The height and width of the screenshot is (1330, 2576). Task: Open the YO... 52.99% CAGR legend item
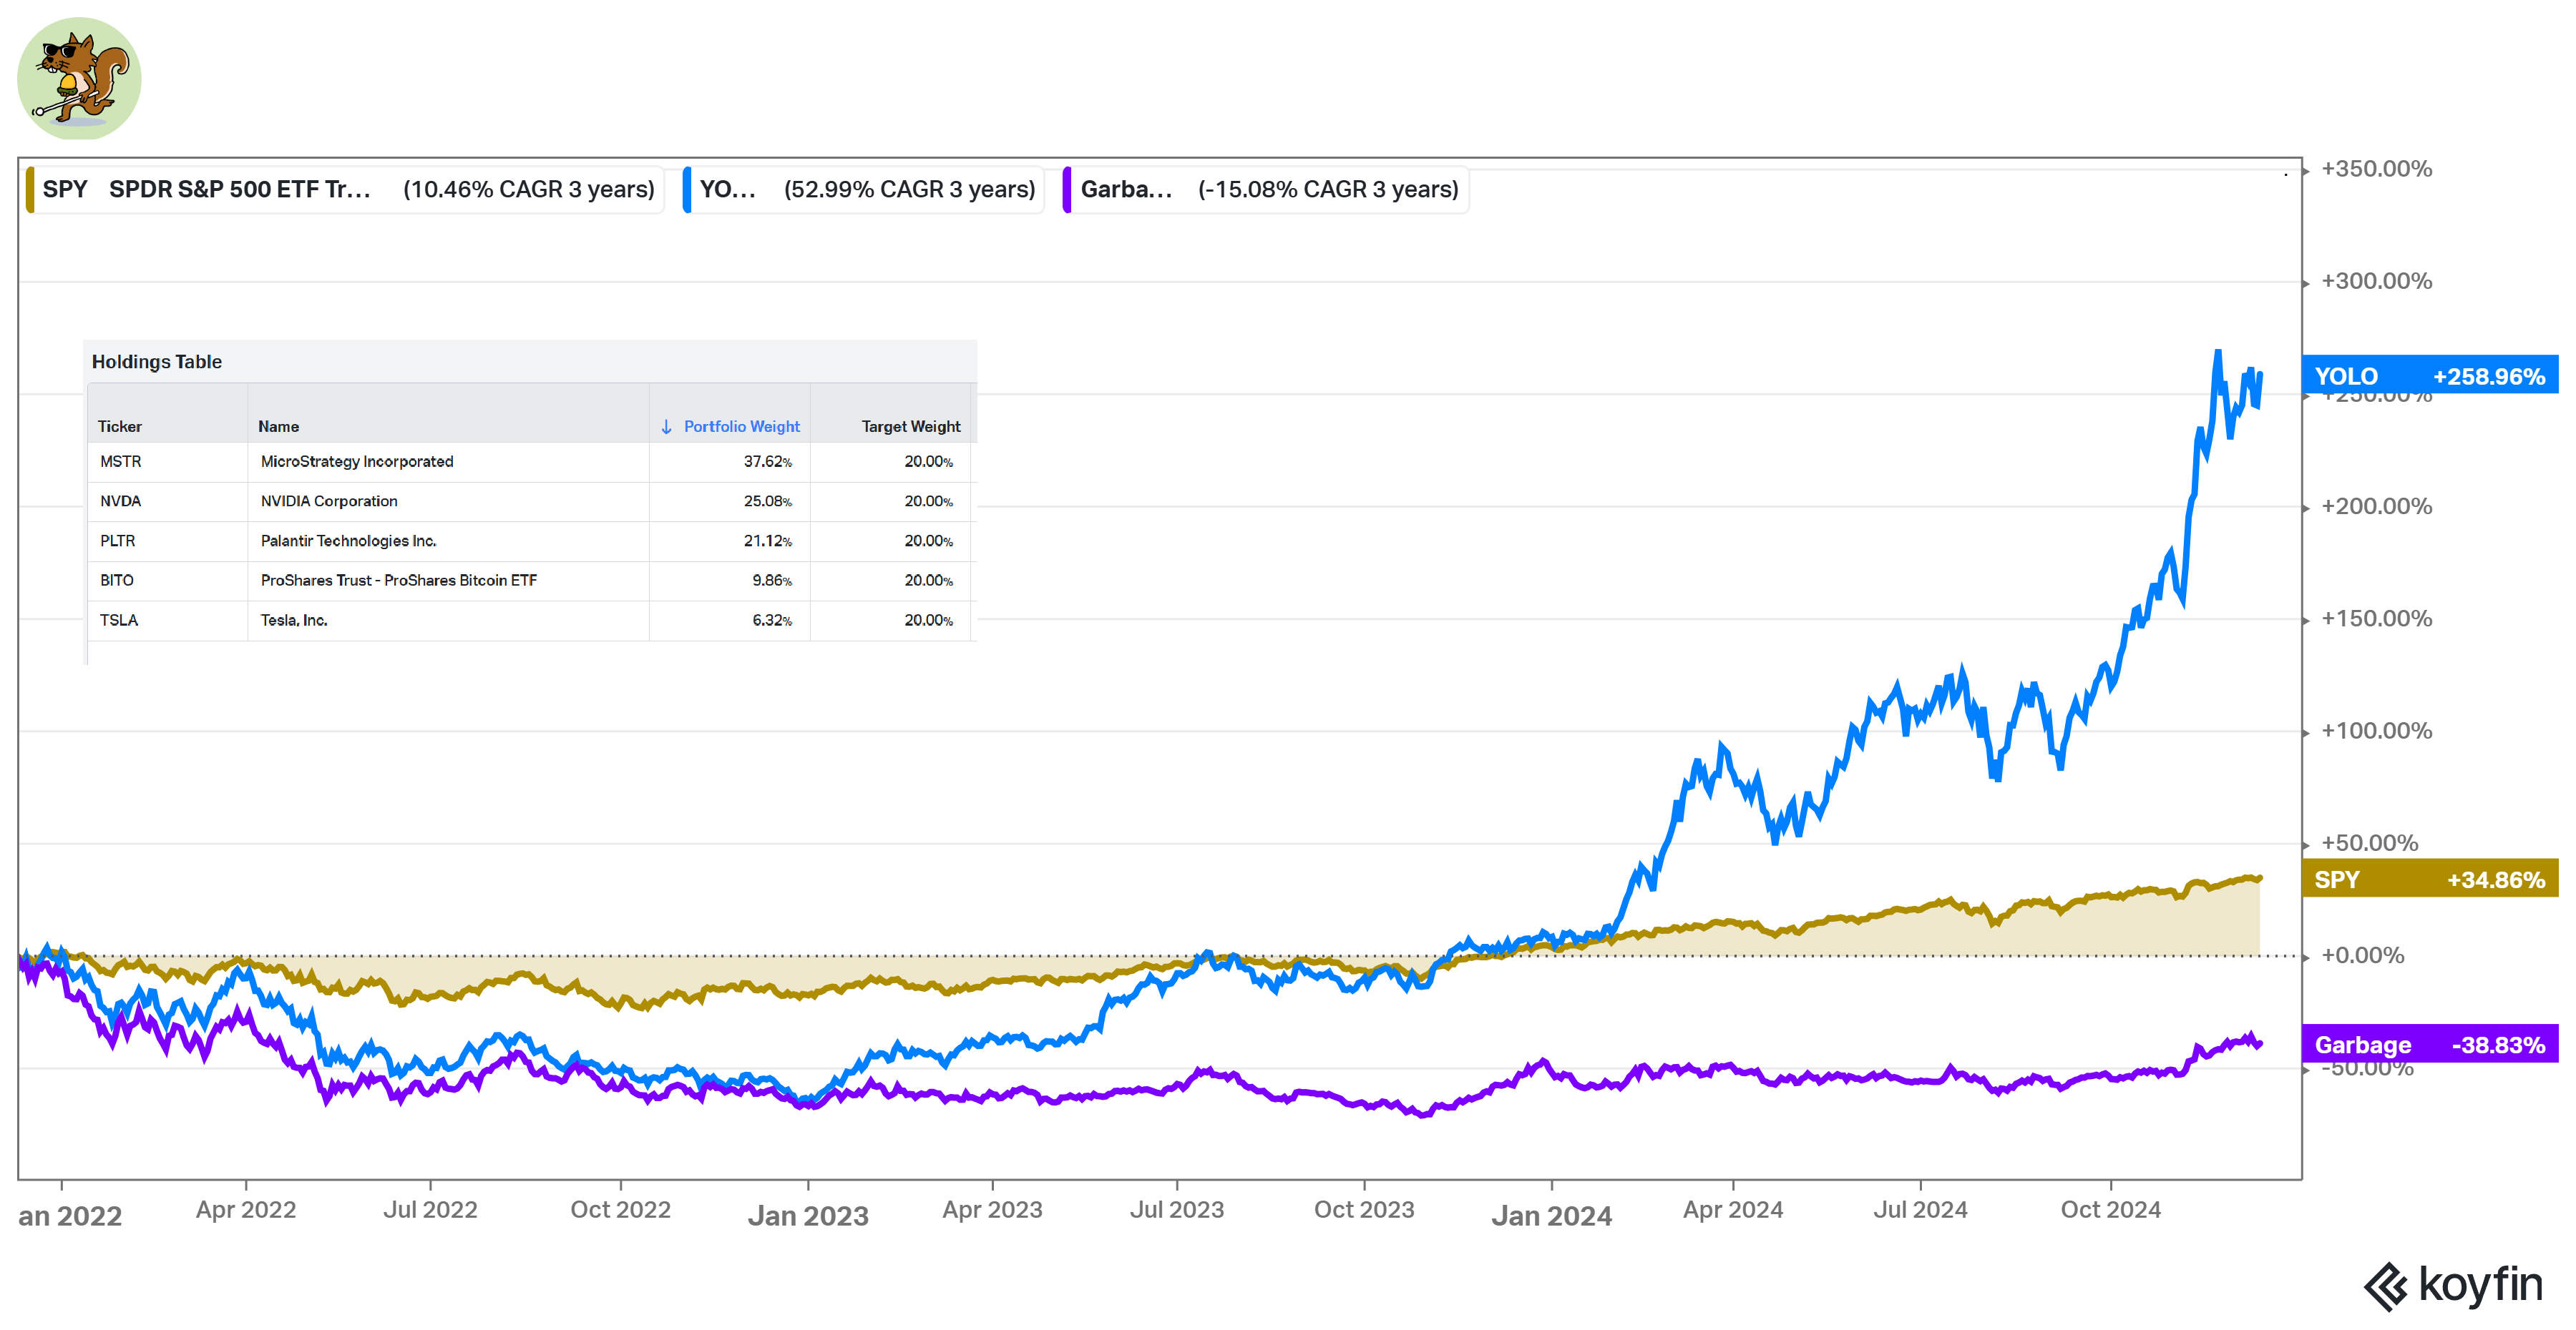[x=863, y=190]
